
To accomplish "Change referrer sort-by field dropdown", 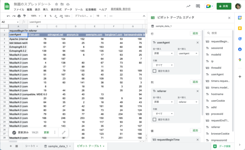I will tap(188, 102).
